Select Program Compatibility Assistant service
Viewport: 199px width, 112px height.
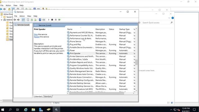101,65
